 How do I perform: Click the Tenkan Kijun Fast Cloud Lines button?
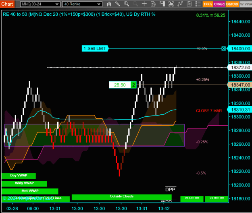click(35, 199)
